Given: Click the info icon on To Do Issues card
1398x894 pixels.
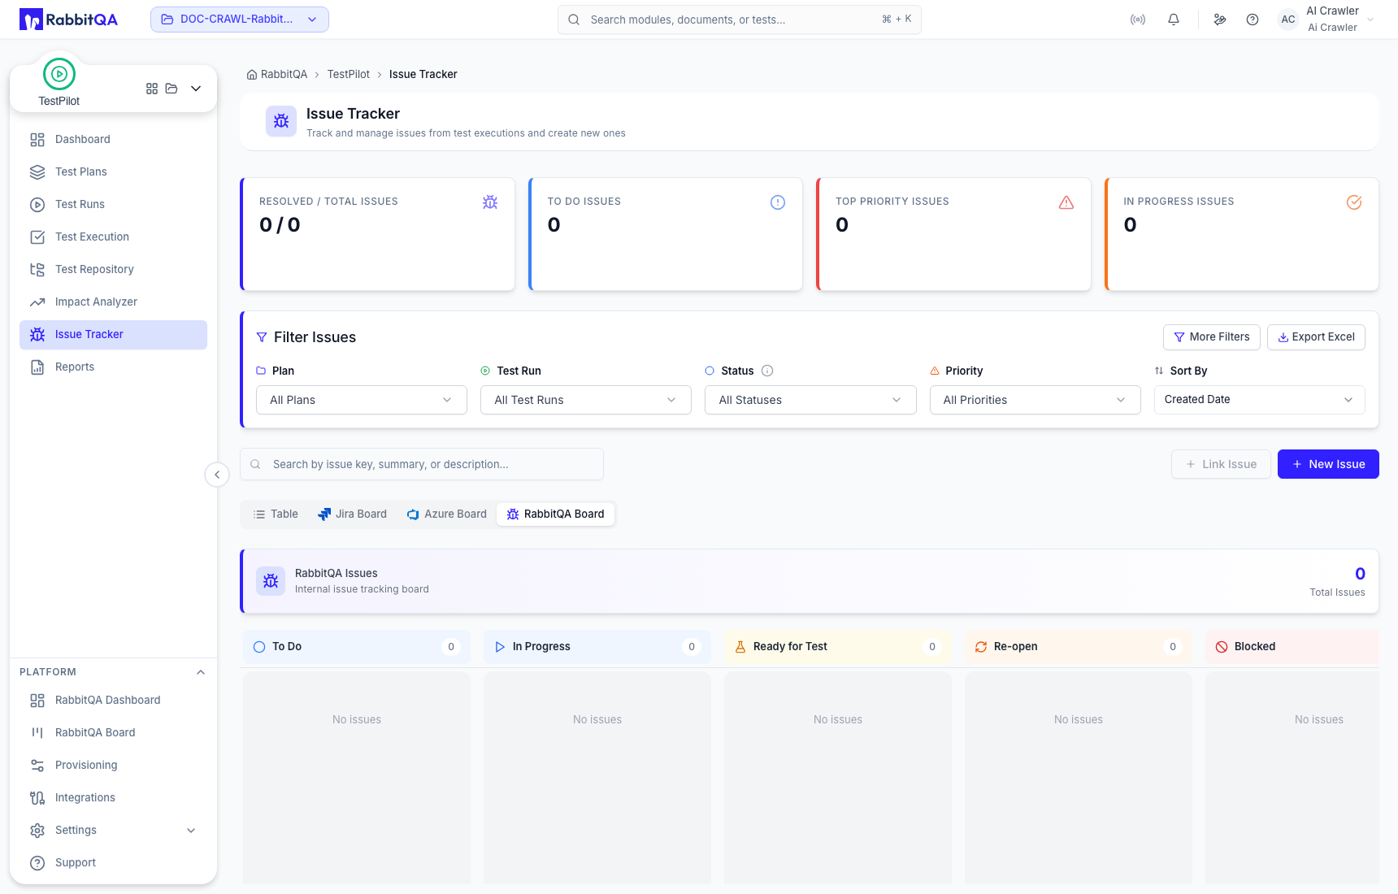Looking at the screenshot, I should [x=778, y=202].
